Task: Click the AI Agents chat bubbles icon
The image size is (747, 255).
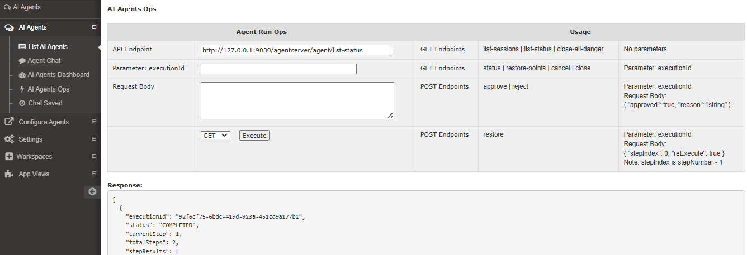Action: [9, 27]
